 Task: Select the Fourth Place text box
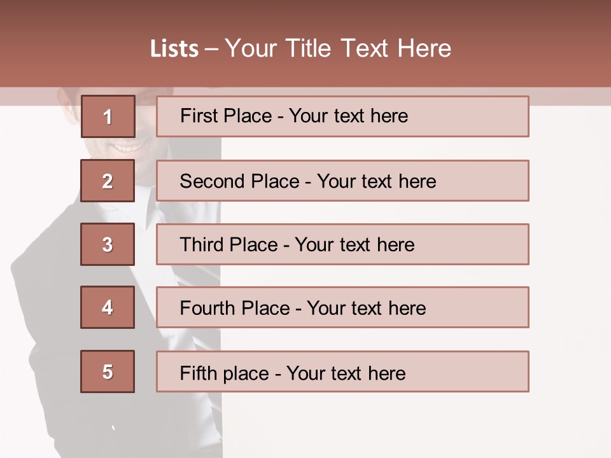tap(342, 307)
